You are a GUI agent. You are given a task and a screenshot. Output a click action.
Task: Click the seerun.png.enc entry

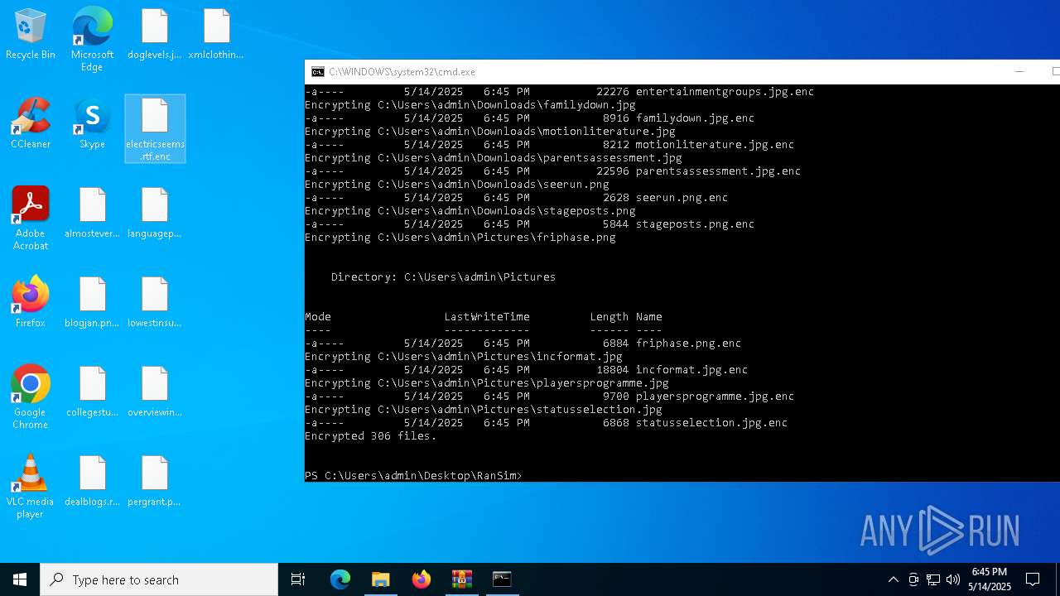[682, 198]
